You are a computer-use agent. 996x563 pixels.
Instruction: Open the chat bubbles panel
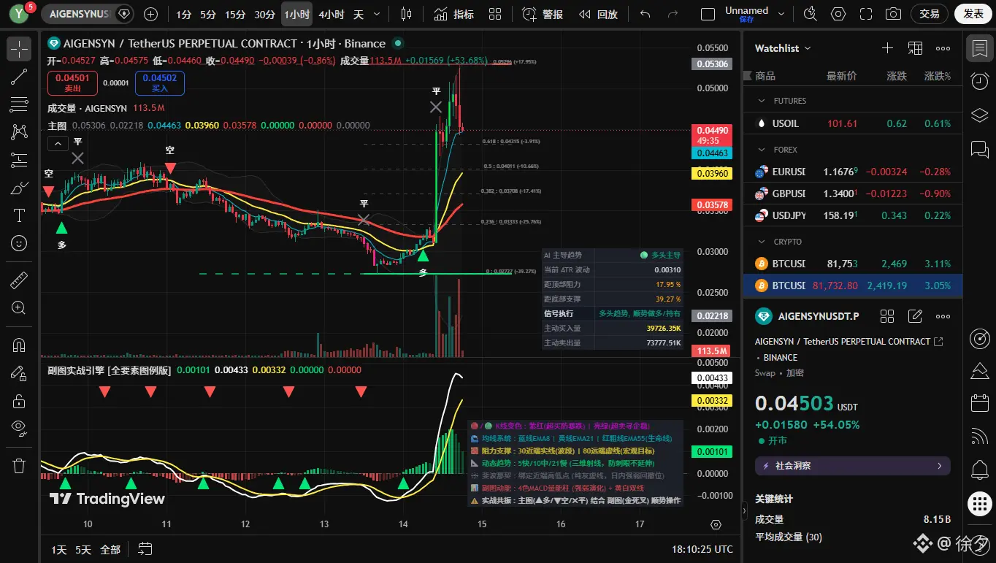tap(979, 149)
